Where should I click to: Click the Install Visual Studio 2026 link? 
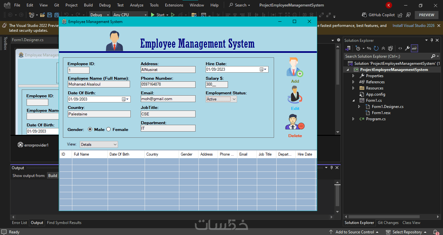click(413, 26)
